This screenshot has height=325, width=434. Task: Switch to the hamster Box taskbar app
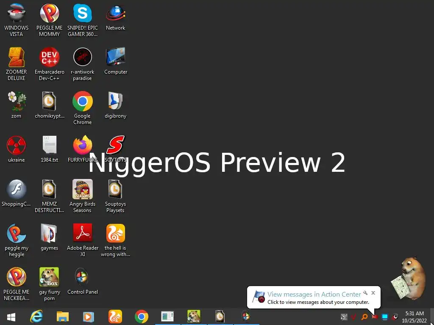click(194, 317)
